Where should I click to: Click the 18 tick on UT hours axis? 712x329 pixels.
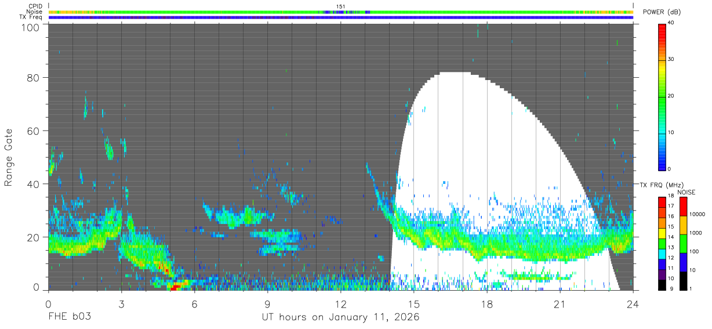486,303
